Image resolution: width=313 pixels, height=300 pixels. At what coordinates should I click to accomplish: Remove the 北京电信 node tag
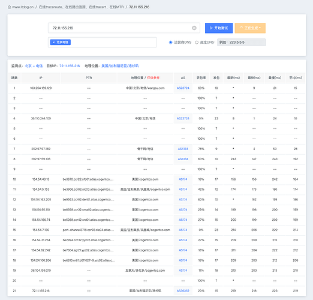[53, 42]
